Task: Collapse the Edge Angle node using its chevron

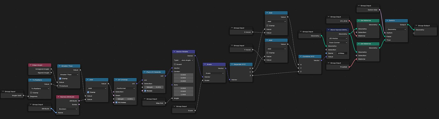Action: tap(31, 65)
